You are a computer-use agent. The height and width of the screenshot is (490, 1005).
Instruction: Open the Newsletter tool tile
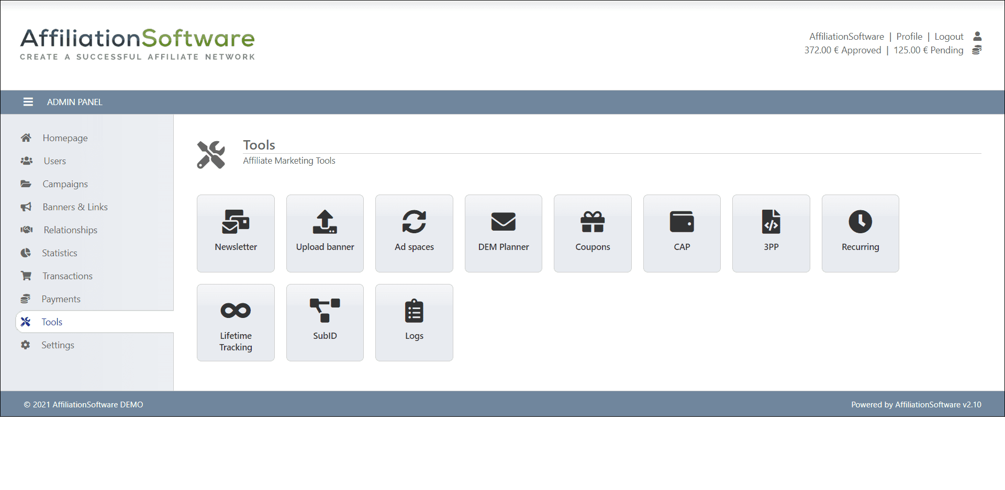click(x=236, y=233)
